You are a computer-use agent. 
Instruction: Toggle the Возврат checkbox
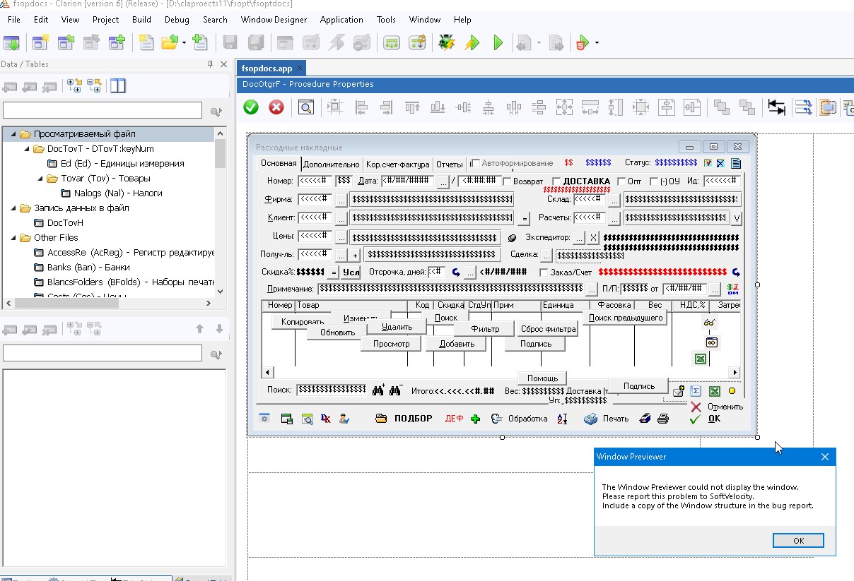click(x=507, y=181)
